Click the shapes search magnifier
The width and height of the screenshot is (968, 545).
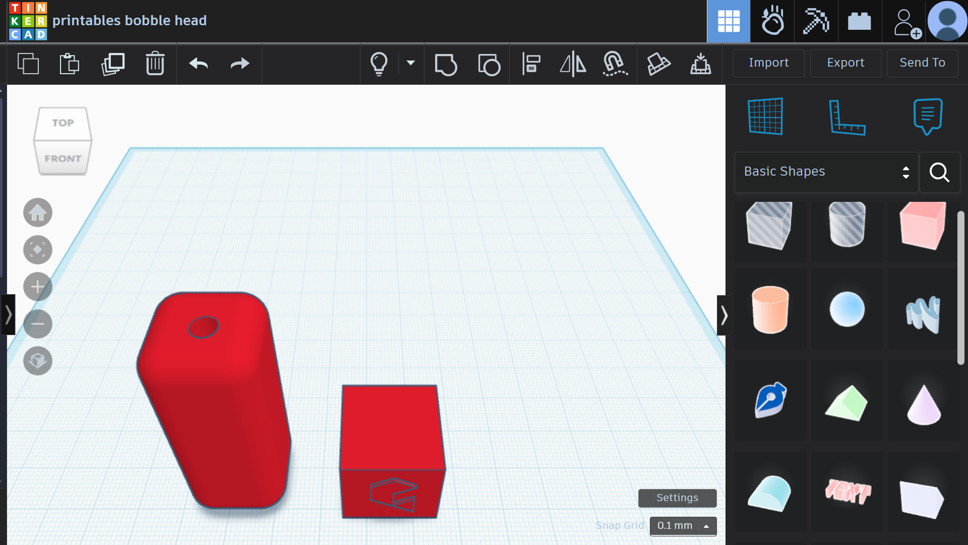(x=939, y=172)
